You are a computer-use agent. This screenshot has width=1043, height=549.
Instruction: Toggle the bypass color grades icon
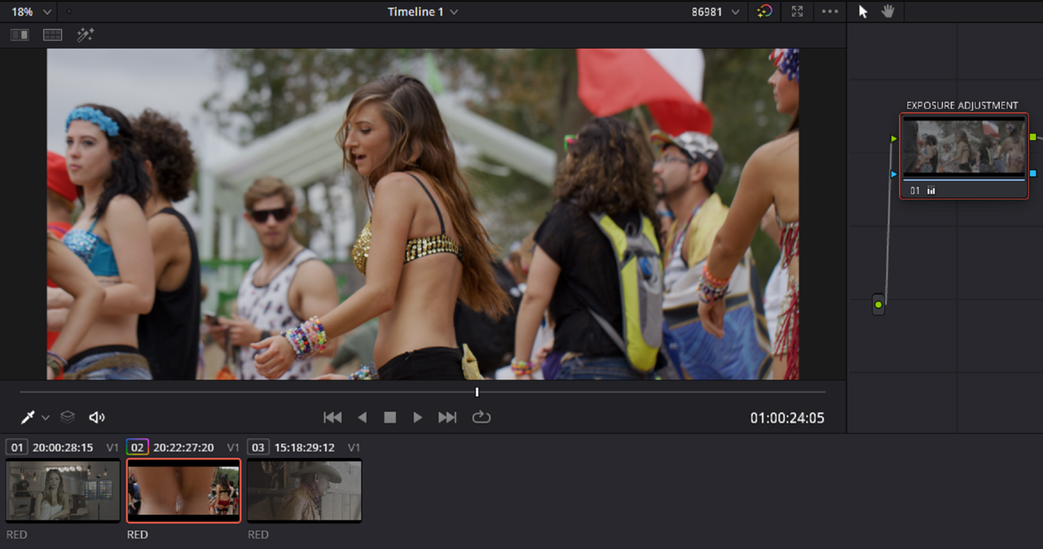click(x=764, y=11)
